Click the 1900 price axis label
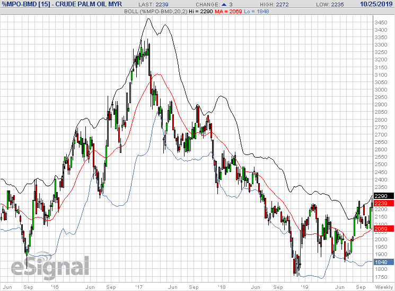This screenshot has height=291, width=395. [x=381, y=254]
